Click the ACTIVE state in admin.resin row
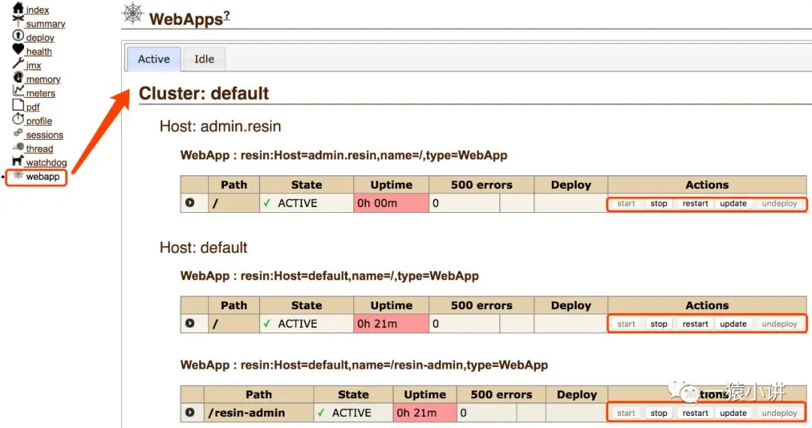The image size is (812, 428). (x=307, y=203)
